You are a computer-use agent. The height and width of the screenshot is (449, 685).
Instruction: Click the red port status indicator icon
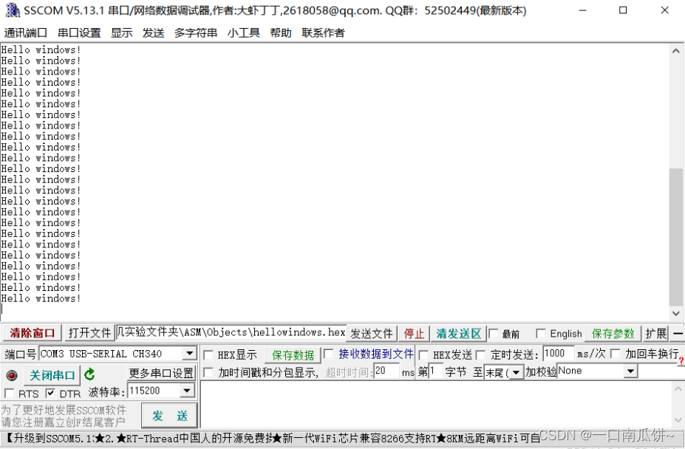11,374
